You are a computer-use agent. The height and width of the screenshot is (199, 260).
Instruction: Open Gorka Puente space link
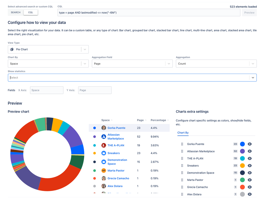click(x=116, y=128)
